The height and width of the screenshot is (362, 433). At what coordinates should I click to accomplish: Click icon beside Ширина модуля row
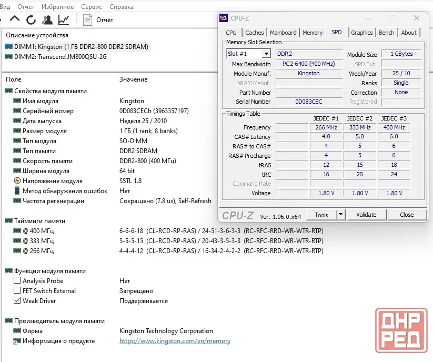tap(17, 170)
